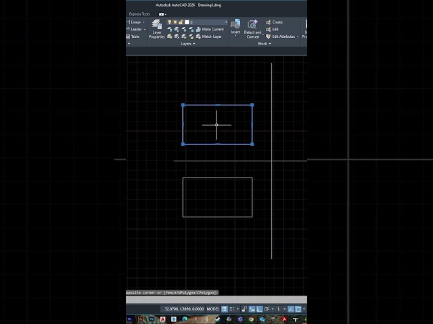The image size is (433, 324).
Task: Toggle layer on/off lightbulb icon
Action: point(170,22)
